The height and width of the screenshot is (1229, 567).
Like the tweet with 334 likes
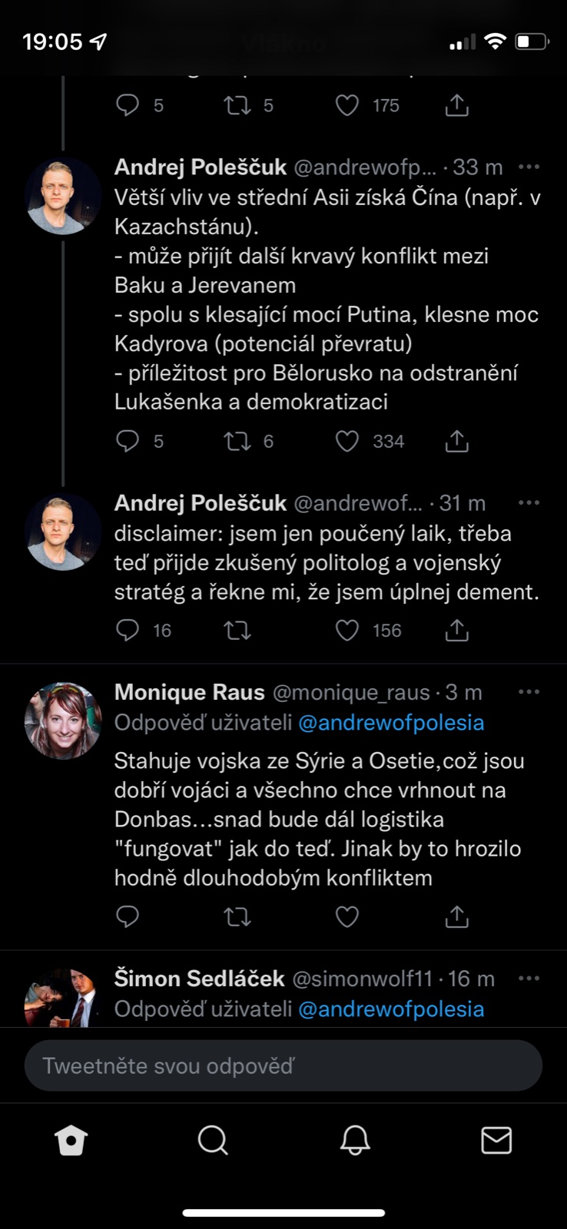347,441
